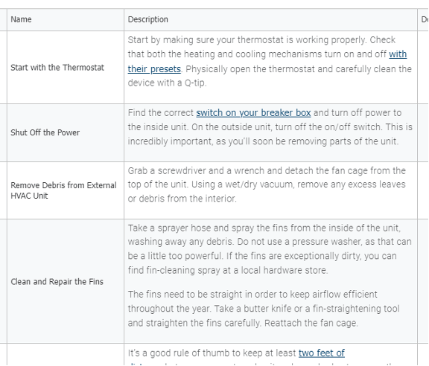Open the 'with their presets' link
This screenshot has width=429, height=366.
[154, 69]
